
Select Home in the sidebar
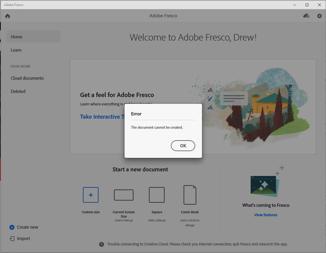pyautogui.click(x=33, y=36)
